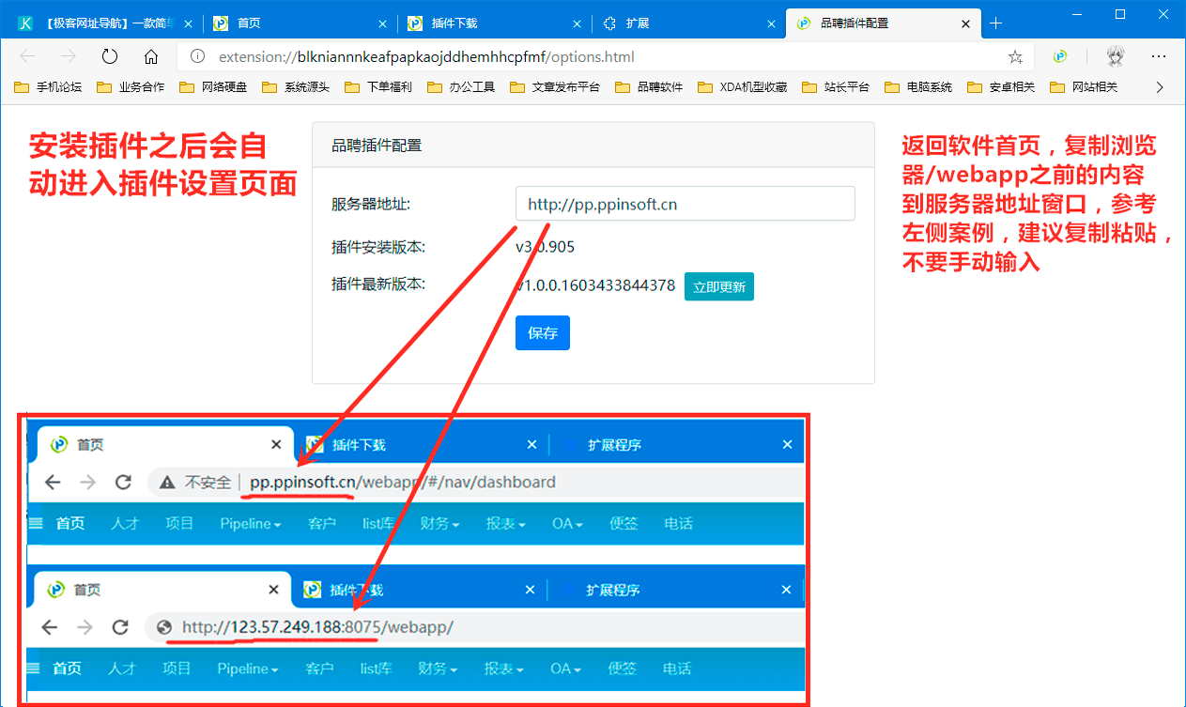Click the forward navigation arrow
This screenshot has width=1186, height=707.
(x=68, y=56)
